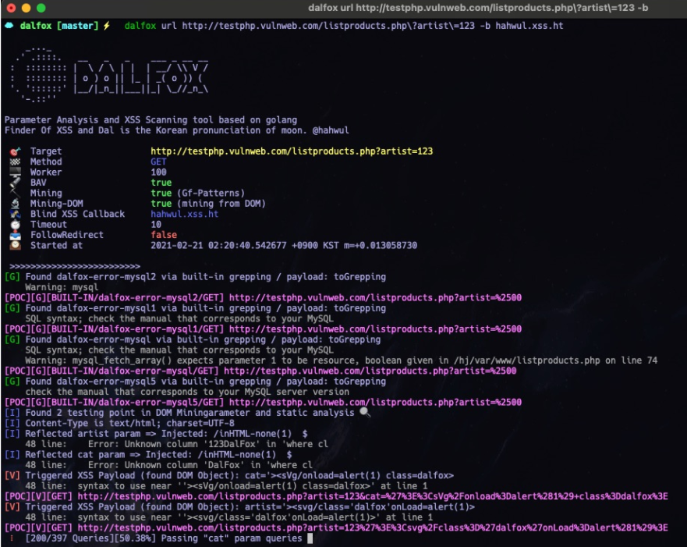This screenshot has width=687, height=547.
Task: Click the 'true (Gf-Patterns)' Mining value
Action: 197,194
